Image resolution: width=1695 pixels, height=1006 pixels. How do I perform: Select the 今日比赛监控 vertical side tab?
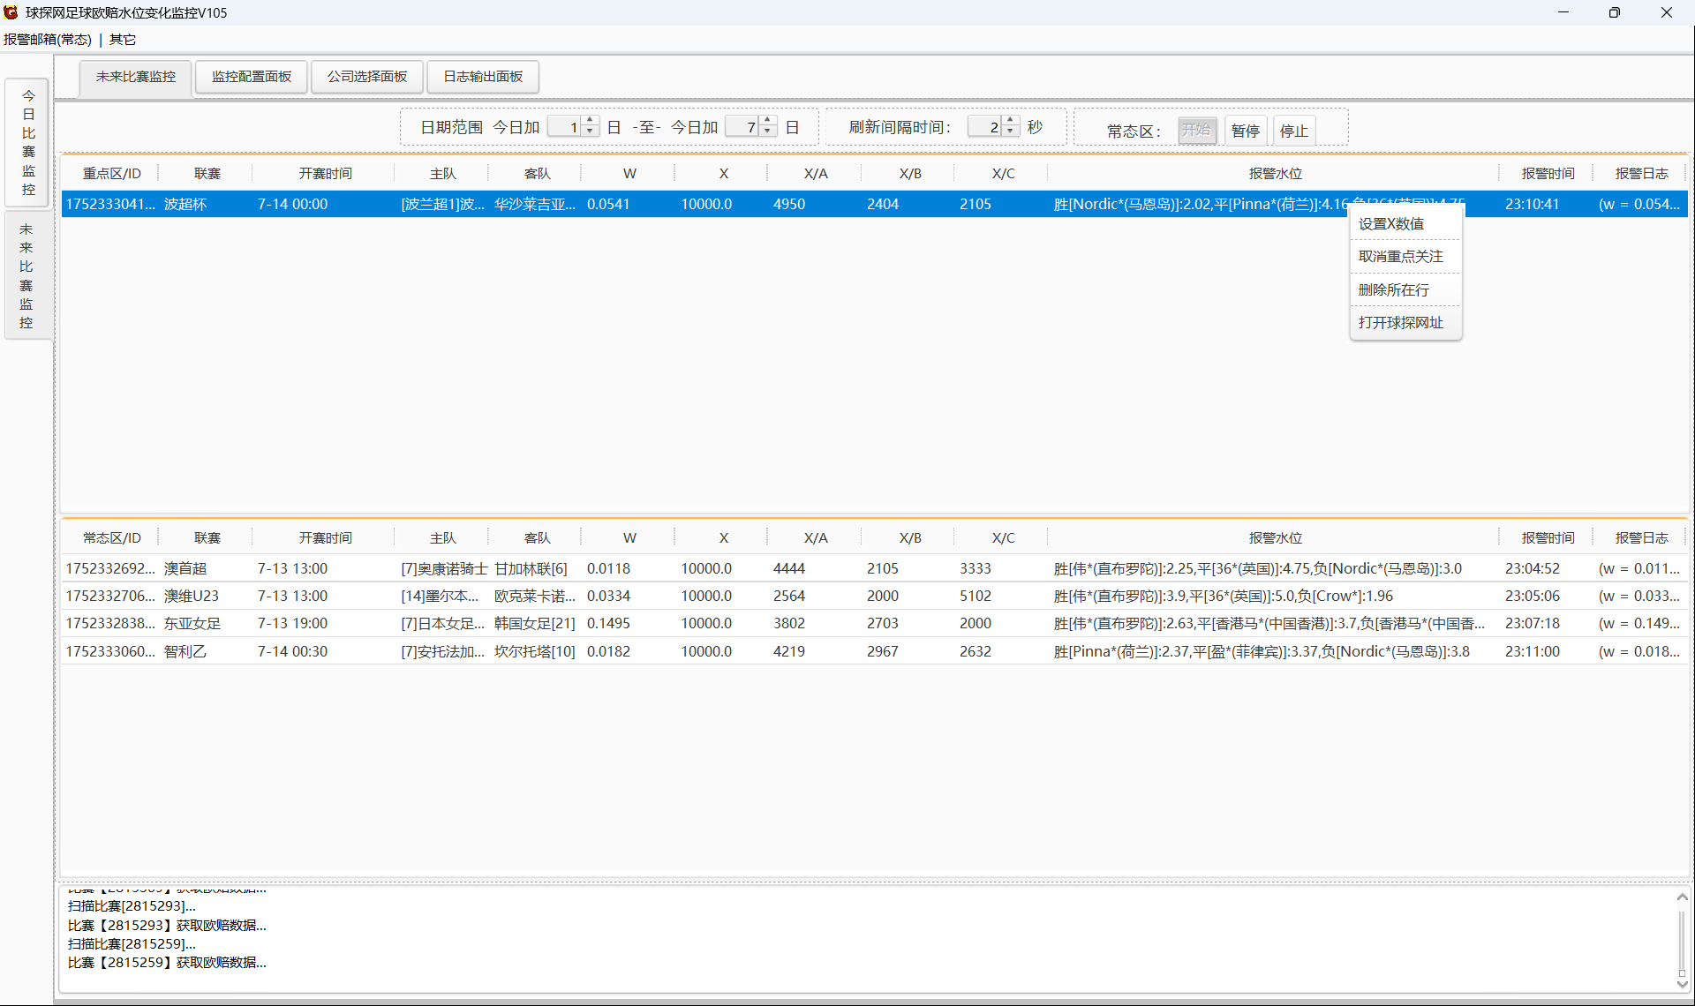[x=28, y=142]
